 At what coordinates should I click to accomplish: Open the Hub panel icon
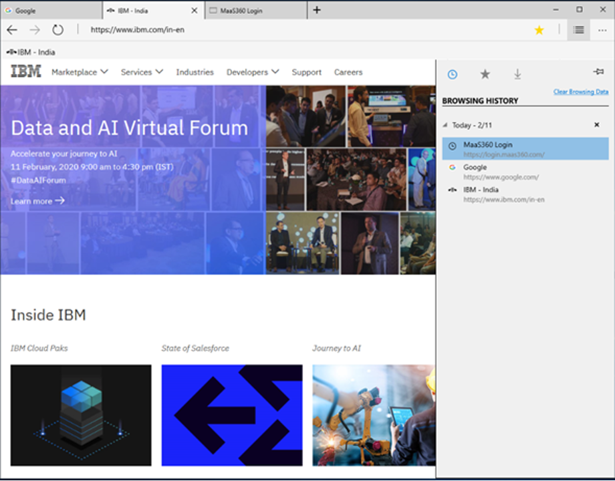click(578, 30)
